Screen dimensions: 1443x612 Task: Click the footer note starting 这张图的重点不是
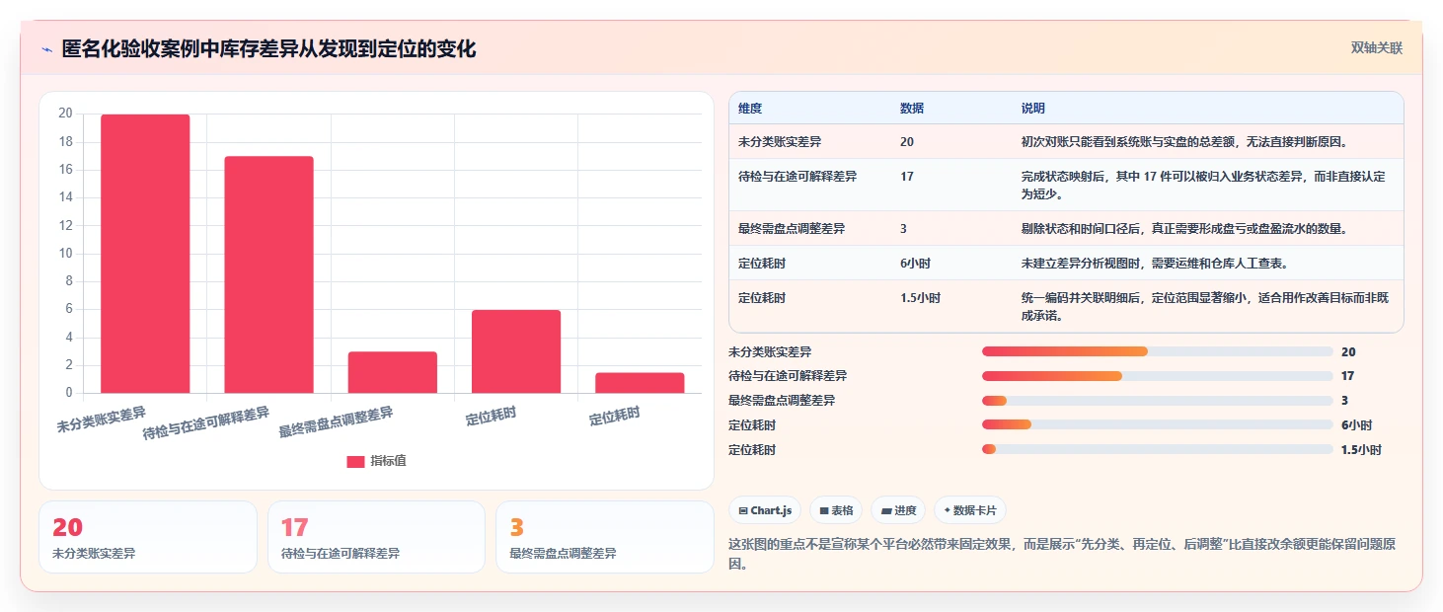pos(1061,555)
